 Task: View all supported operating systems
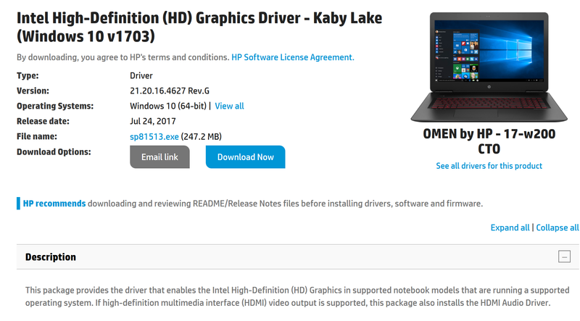[x=229, y=106]
